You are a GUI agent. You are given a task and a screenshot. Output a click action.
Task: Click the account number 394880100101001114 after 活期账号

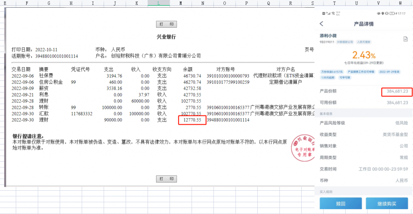click(x=56, y=56)
